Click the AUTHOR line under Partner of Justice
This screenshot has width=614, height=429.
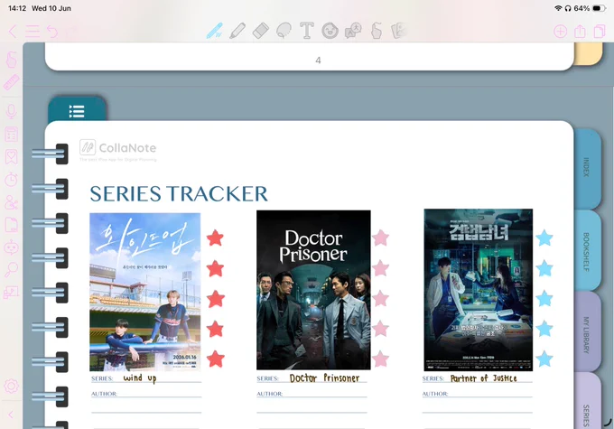478,394
